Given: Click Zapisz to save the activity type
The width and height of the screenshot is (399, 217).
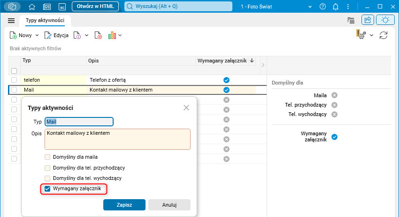Looking at the screenshot, I should pyautogui.click(x=124, y=205).
